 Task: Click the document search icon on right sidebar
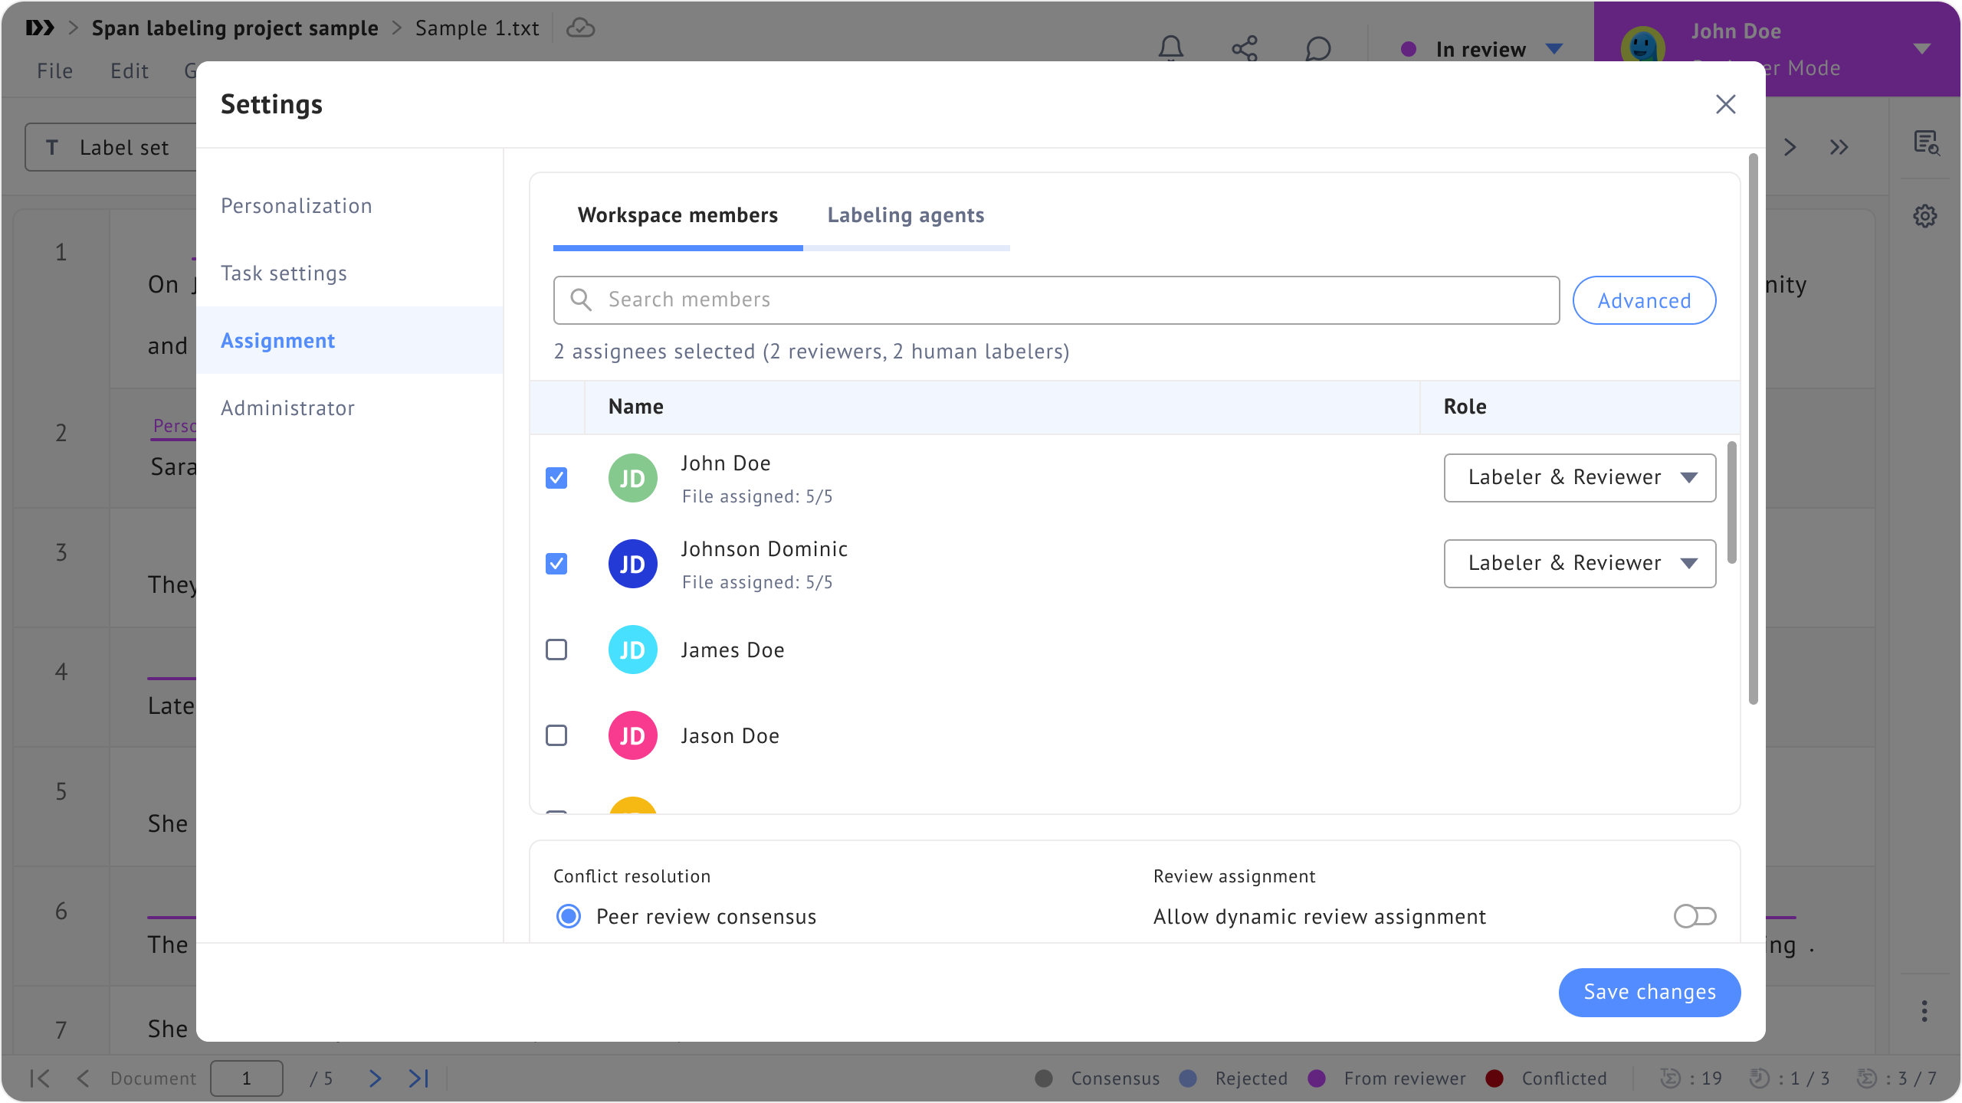(1924, 142)
